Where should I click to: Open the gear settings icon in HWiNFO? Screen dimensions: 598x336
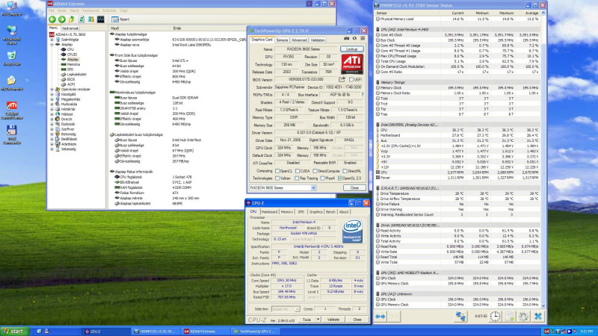click(x=524, y=316)
